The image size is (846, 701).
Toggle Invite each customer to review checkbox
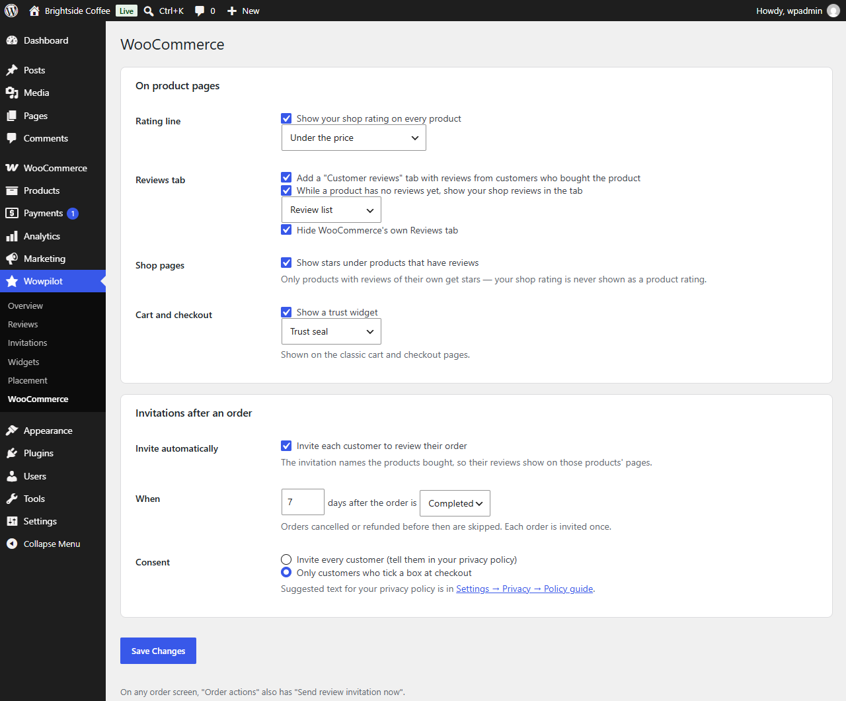[286, 446]
